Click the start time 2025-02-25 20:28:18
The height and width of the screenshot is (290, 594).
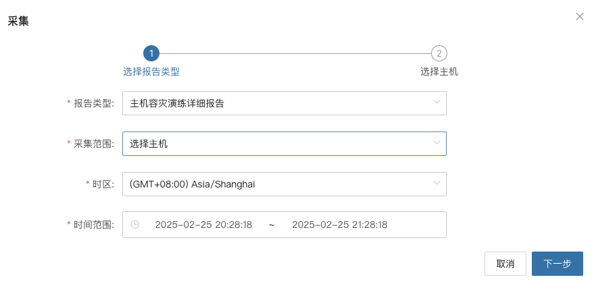(x=203, y=225)
